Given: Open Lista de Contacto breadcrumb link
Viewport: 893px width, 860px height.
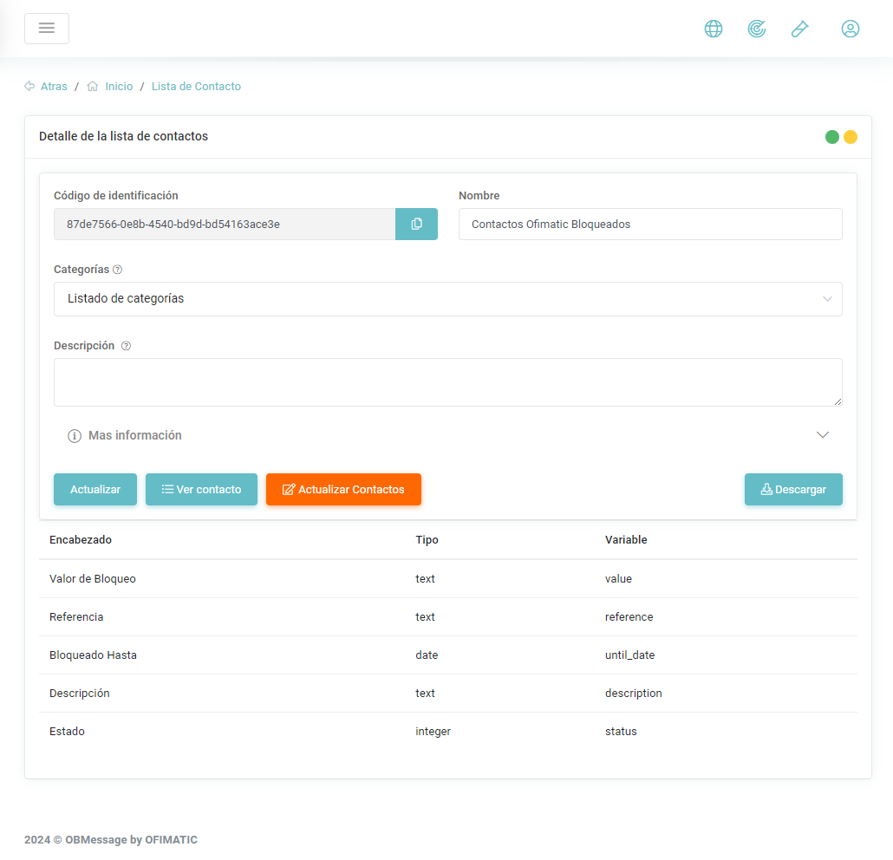Looking at the screenshot, I should point(196,87).
